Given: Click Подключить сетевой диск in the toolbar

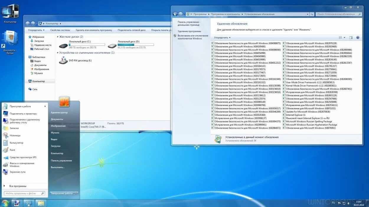Looking at the screenshot, I should click(x=132, y=30).
